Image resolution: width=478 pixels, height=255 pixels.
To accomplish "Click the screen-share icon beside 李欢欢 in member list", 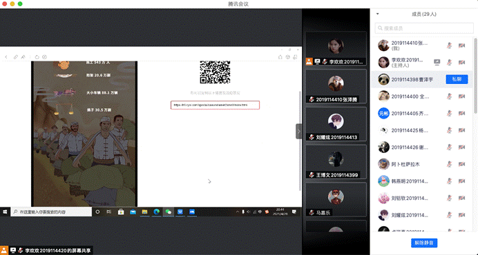I will 437,63.
